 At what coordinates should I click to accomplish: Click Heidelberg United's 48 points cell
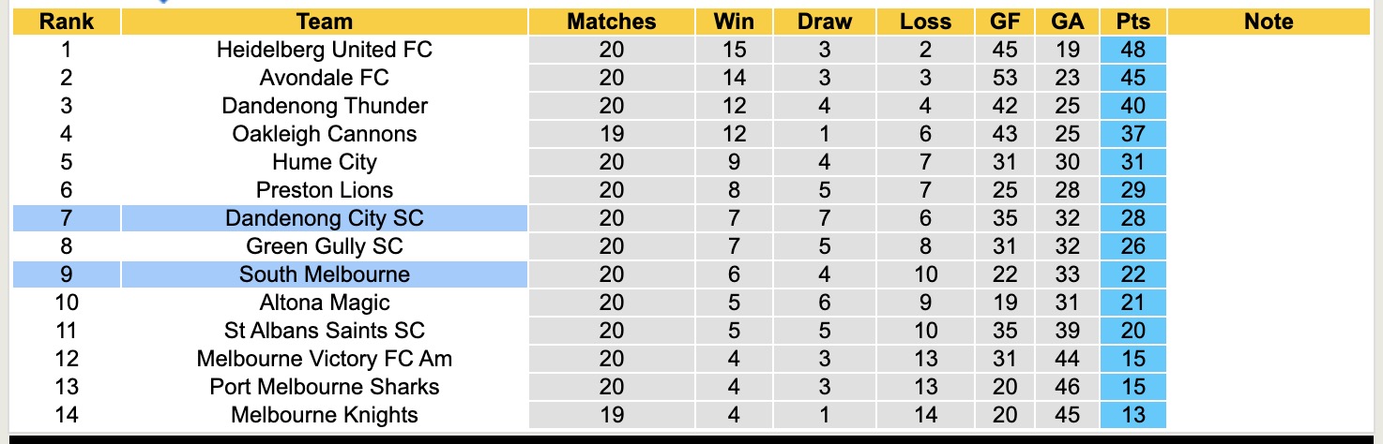[1132, 50]
